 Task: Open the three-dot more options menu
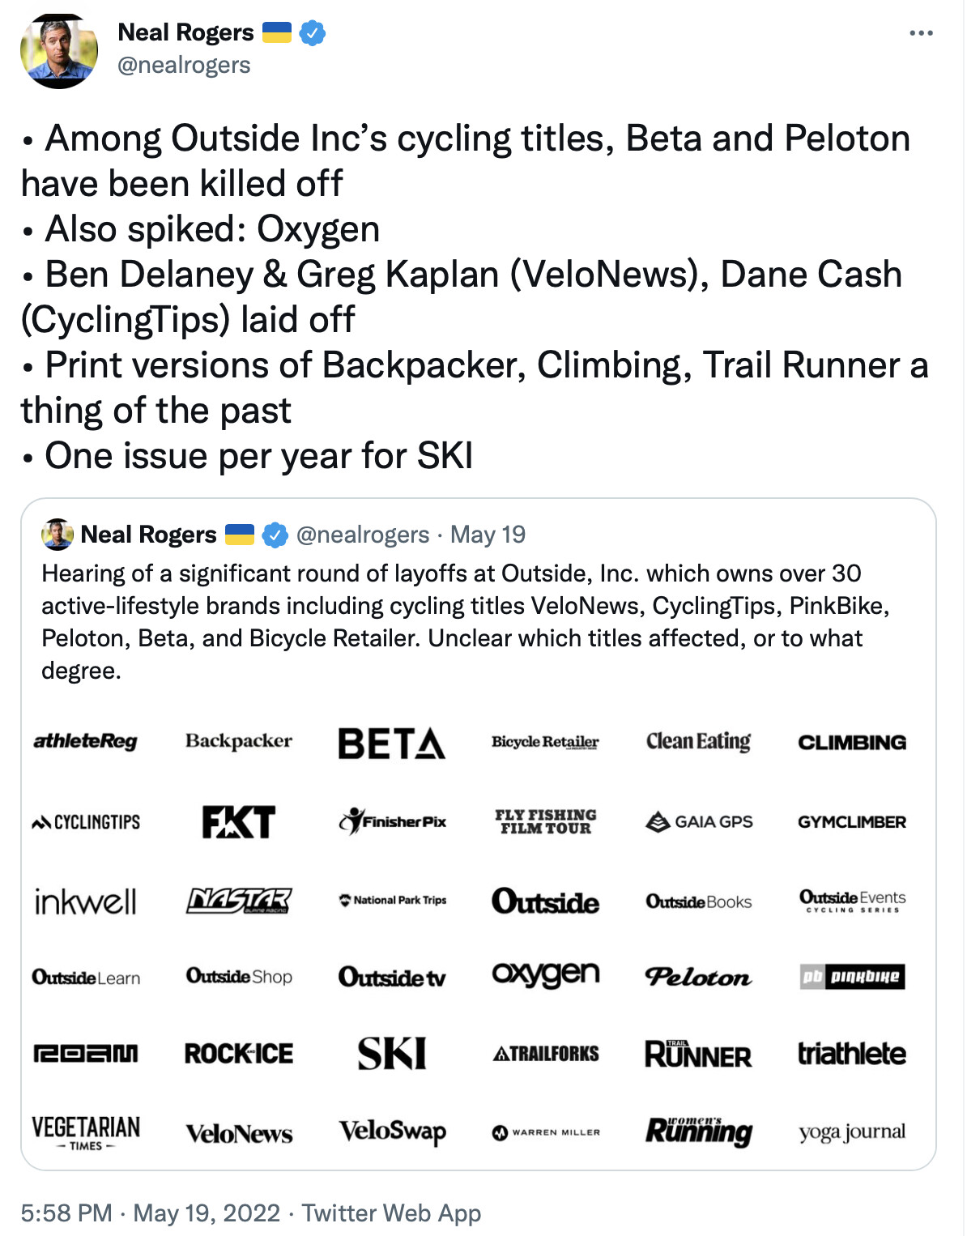click(x=921, y=33)
